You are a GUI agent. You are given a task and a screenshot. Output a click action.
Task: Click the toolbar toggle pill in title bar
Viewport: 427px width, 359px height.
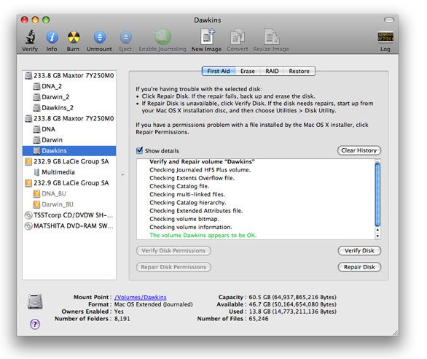tap(389, 20)
